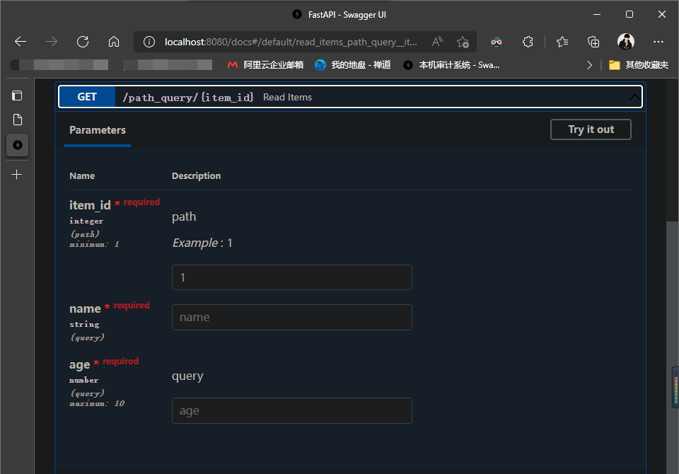Go to the browser home page
This screenshot has height=474, width=679.
coord(113,42)
